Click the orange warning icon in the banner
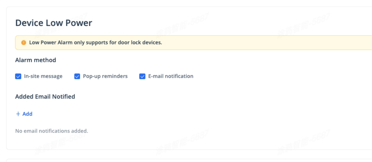The height and width of the screenshot is (162, 372). (24, 43)
